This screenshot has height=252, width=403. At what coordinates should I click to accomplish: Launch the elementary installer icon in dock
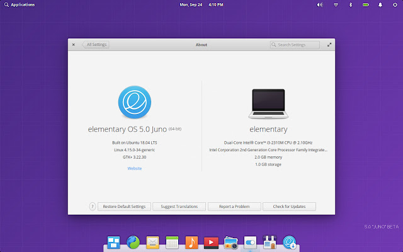[290, 242]
